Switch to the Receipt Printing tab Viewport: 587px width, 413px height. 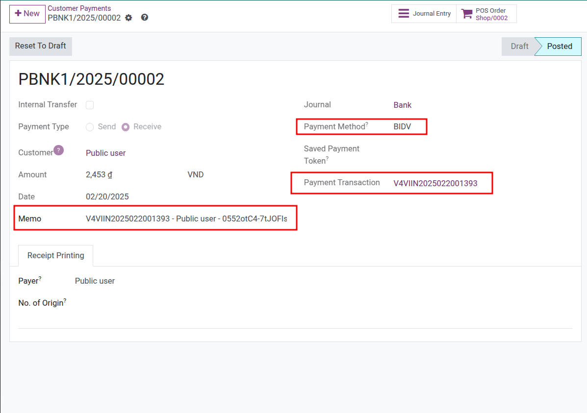tap(55, 255)
